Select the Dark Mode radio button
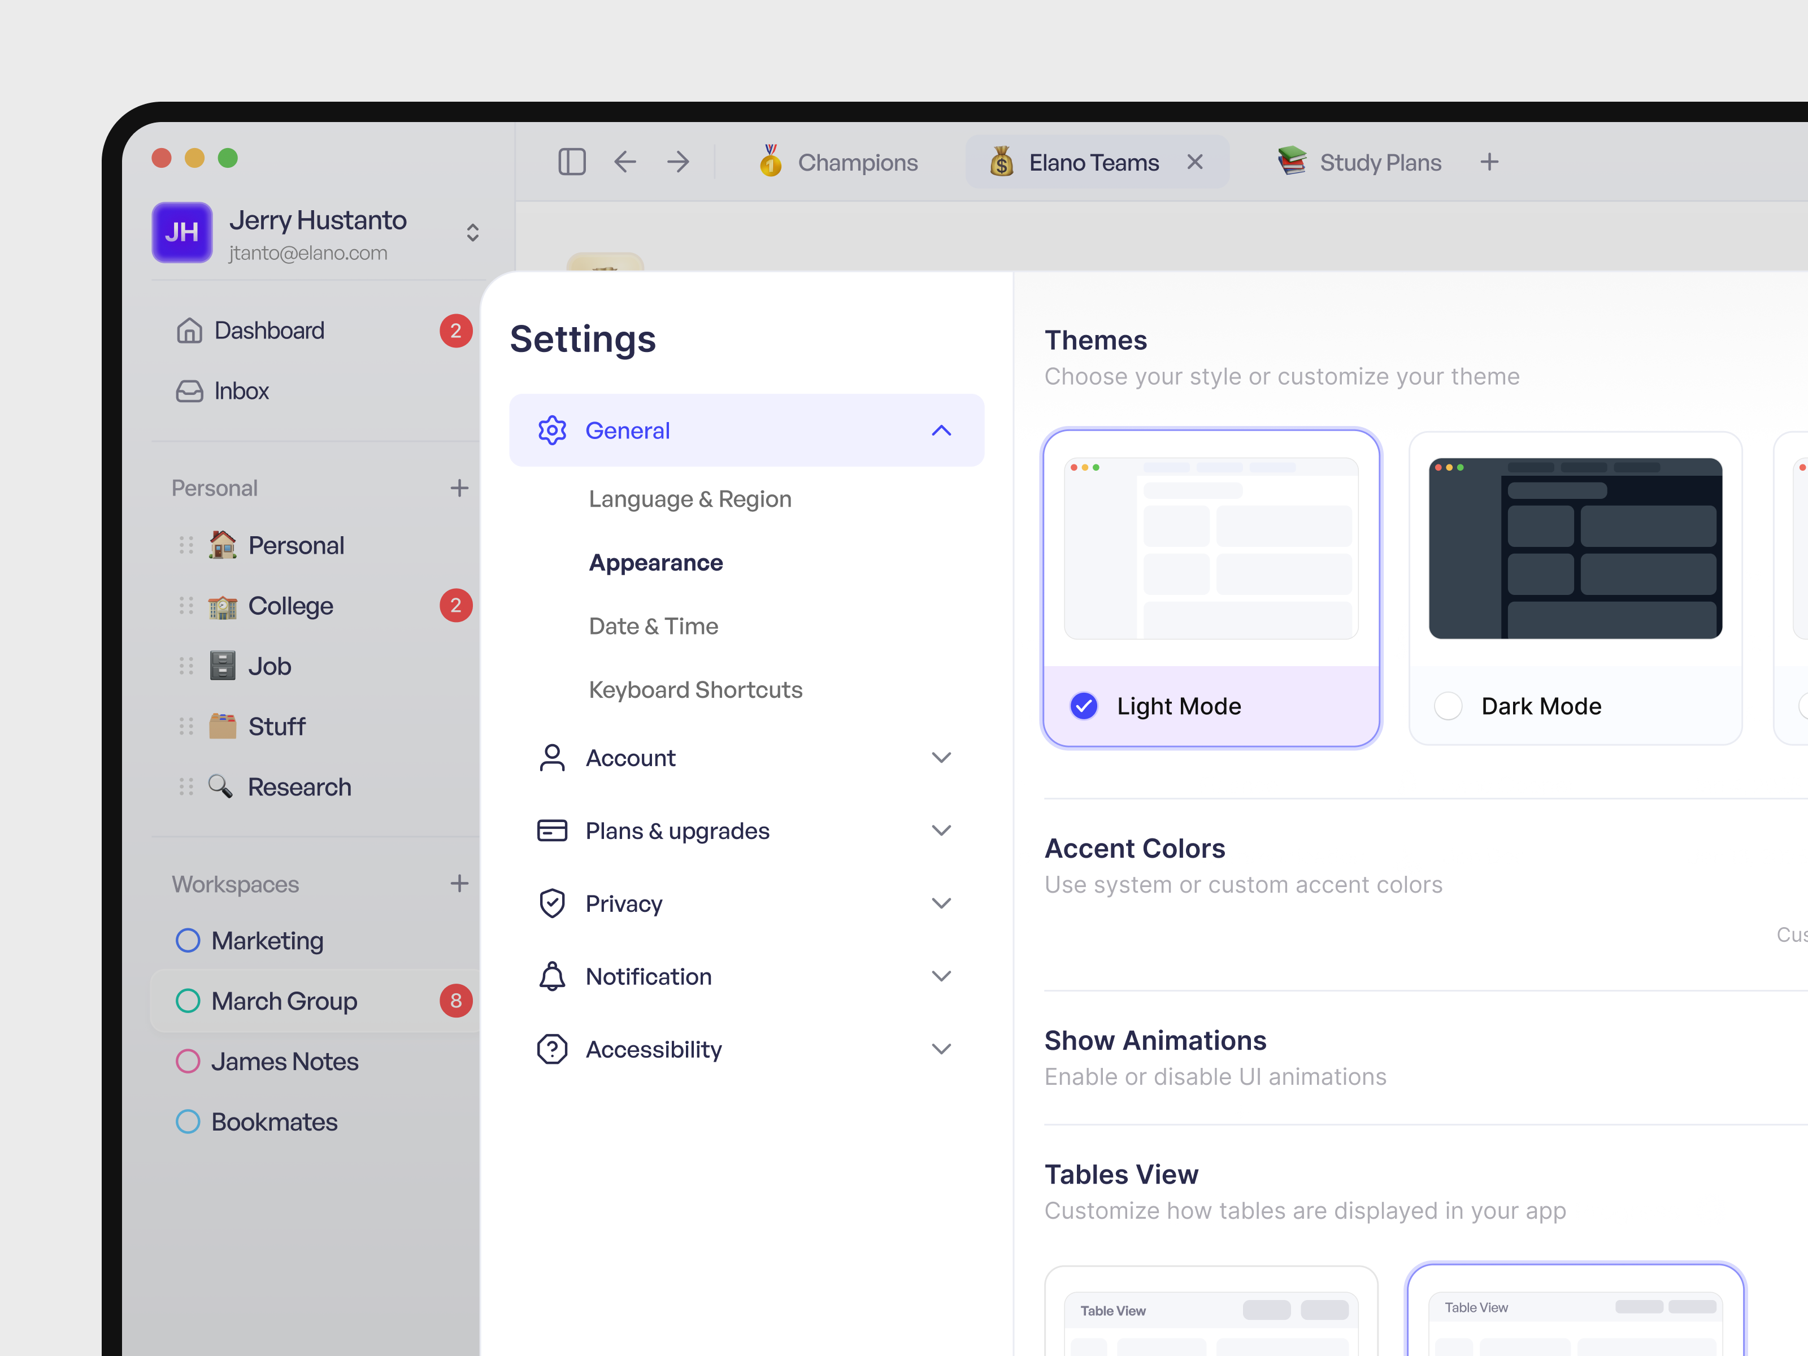The width and height of the screenshot is (1808, 1356). coord(1448,705)
